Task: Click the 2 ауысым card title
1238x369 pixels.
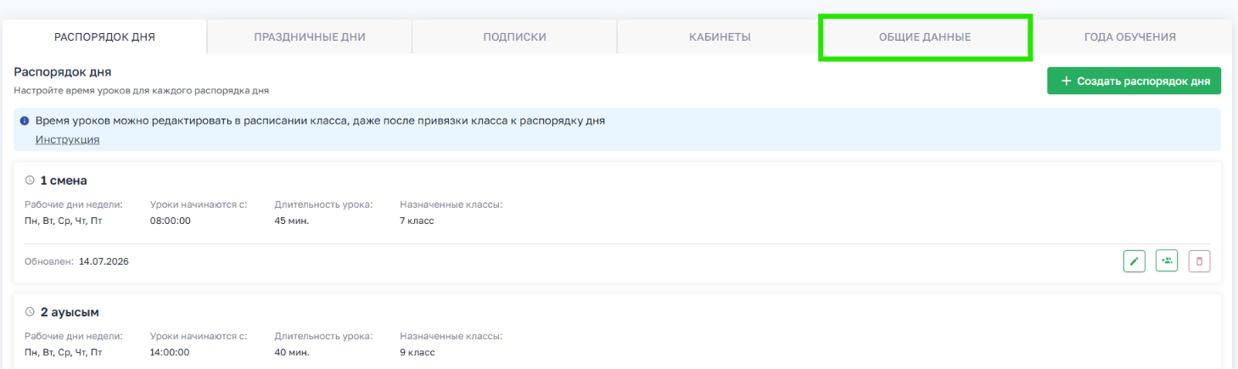Action: tap(70, 312)
